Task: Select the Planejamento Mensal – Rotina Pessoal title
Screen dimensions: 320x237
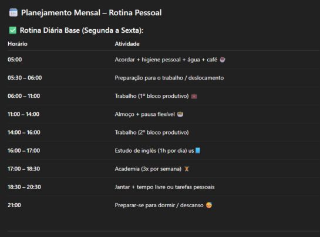Action: point(92,13)
